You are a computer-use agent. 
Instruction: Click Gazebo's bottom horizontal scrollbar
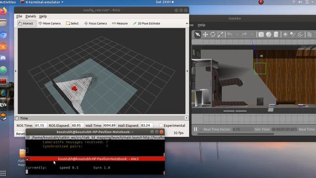click(236, 134)
